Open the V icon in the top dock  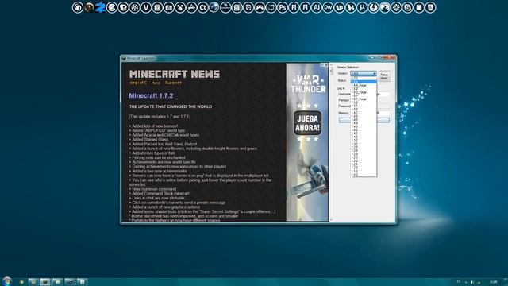point(146,7)
